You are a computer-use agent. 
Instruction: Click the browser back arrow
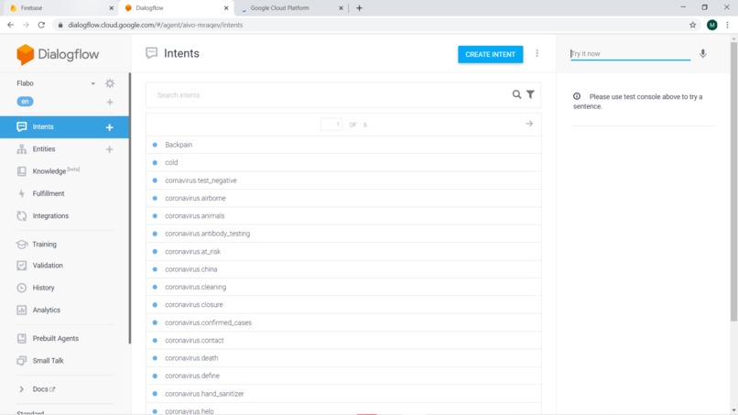[x=10, y=25]
